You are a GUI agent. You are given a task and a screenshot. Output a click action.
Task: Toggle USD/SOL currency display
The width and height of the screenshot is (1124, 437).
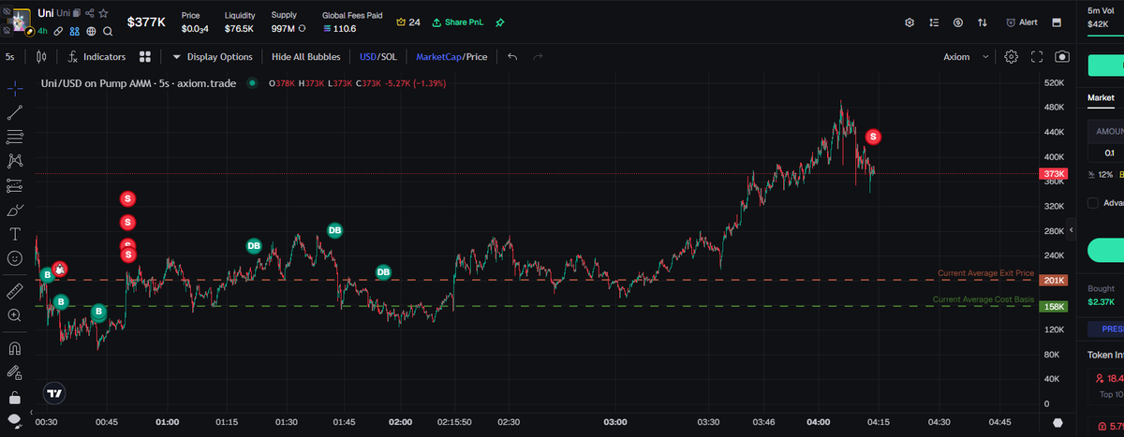[x=378, y=56]
